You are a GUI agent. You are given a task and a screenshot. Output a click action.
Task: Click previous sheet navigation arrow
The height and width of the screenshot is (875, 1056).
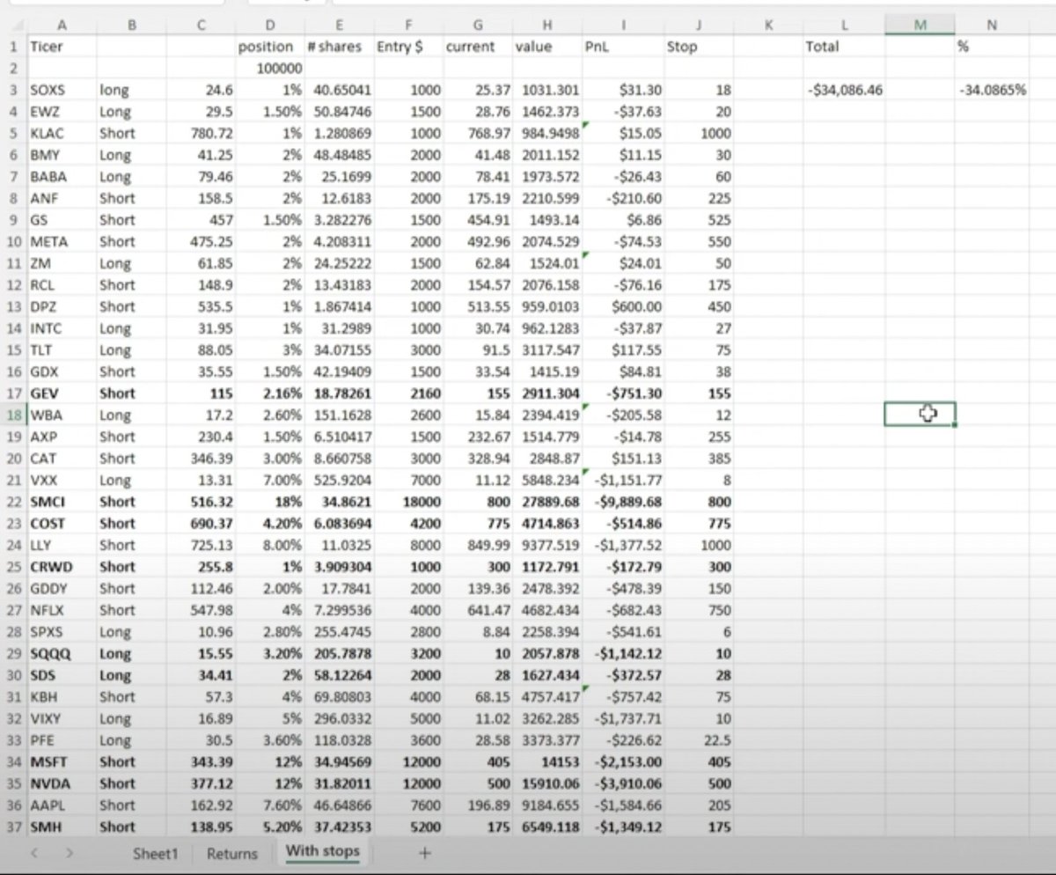[x=34, y=853]
